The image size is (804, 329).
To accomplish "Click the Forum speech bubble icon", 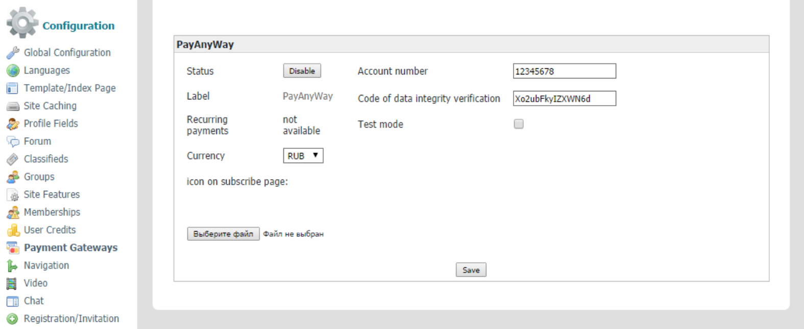I will pyautogui.click(x=13, y=142).
